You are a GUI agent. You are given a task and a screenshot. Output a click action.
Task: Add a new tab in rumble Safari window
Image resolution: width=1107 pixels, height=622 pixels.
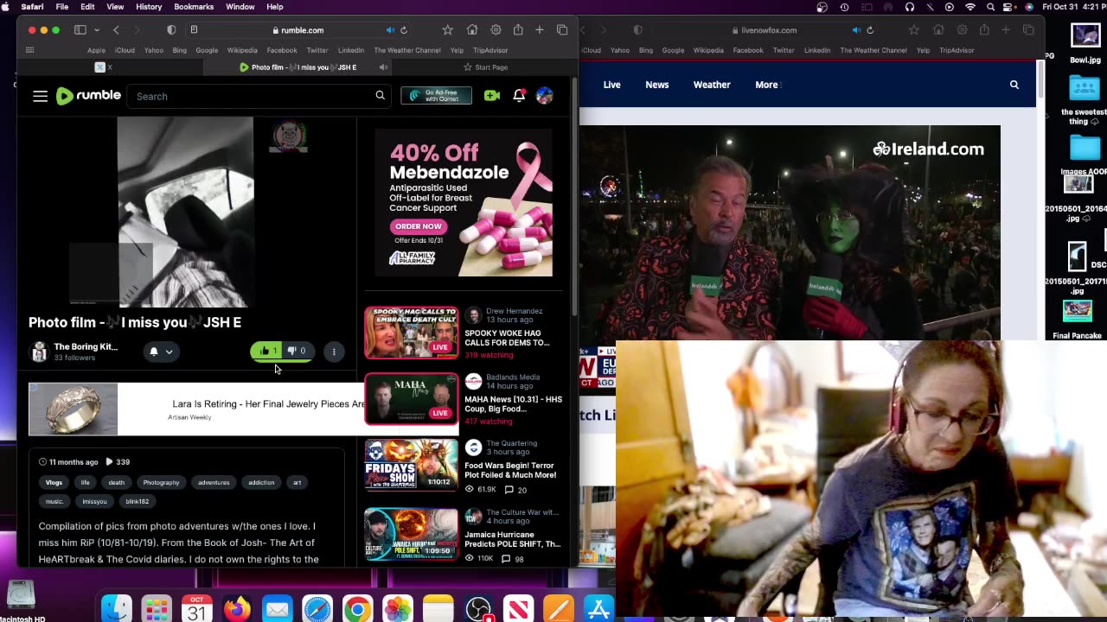tap(539, 30)
